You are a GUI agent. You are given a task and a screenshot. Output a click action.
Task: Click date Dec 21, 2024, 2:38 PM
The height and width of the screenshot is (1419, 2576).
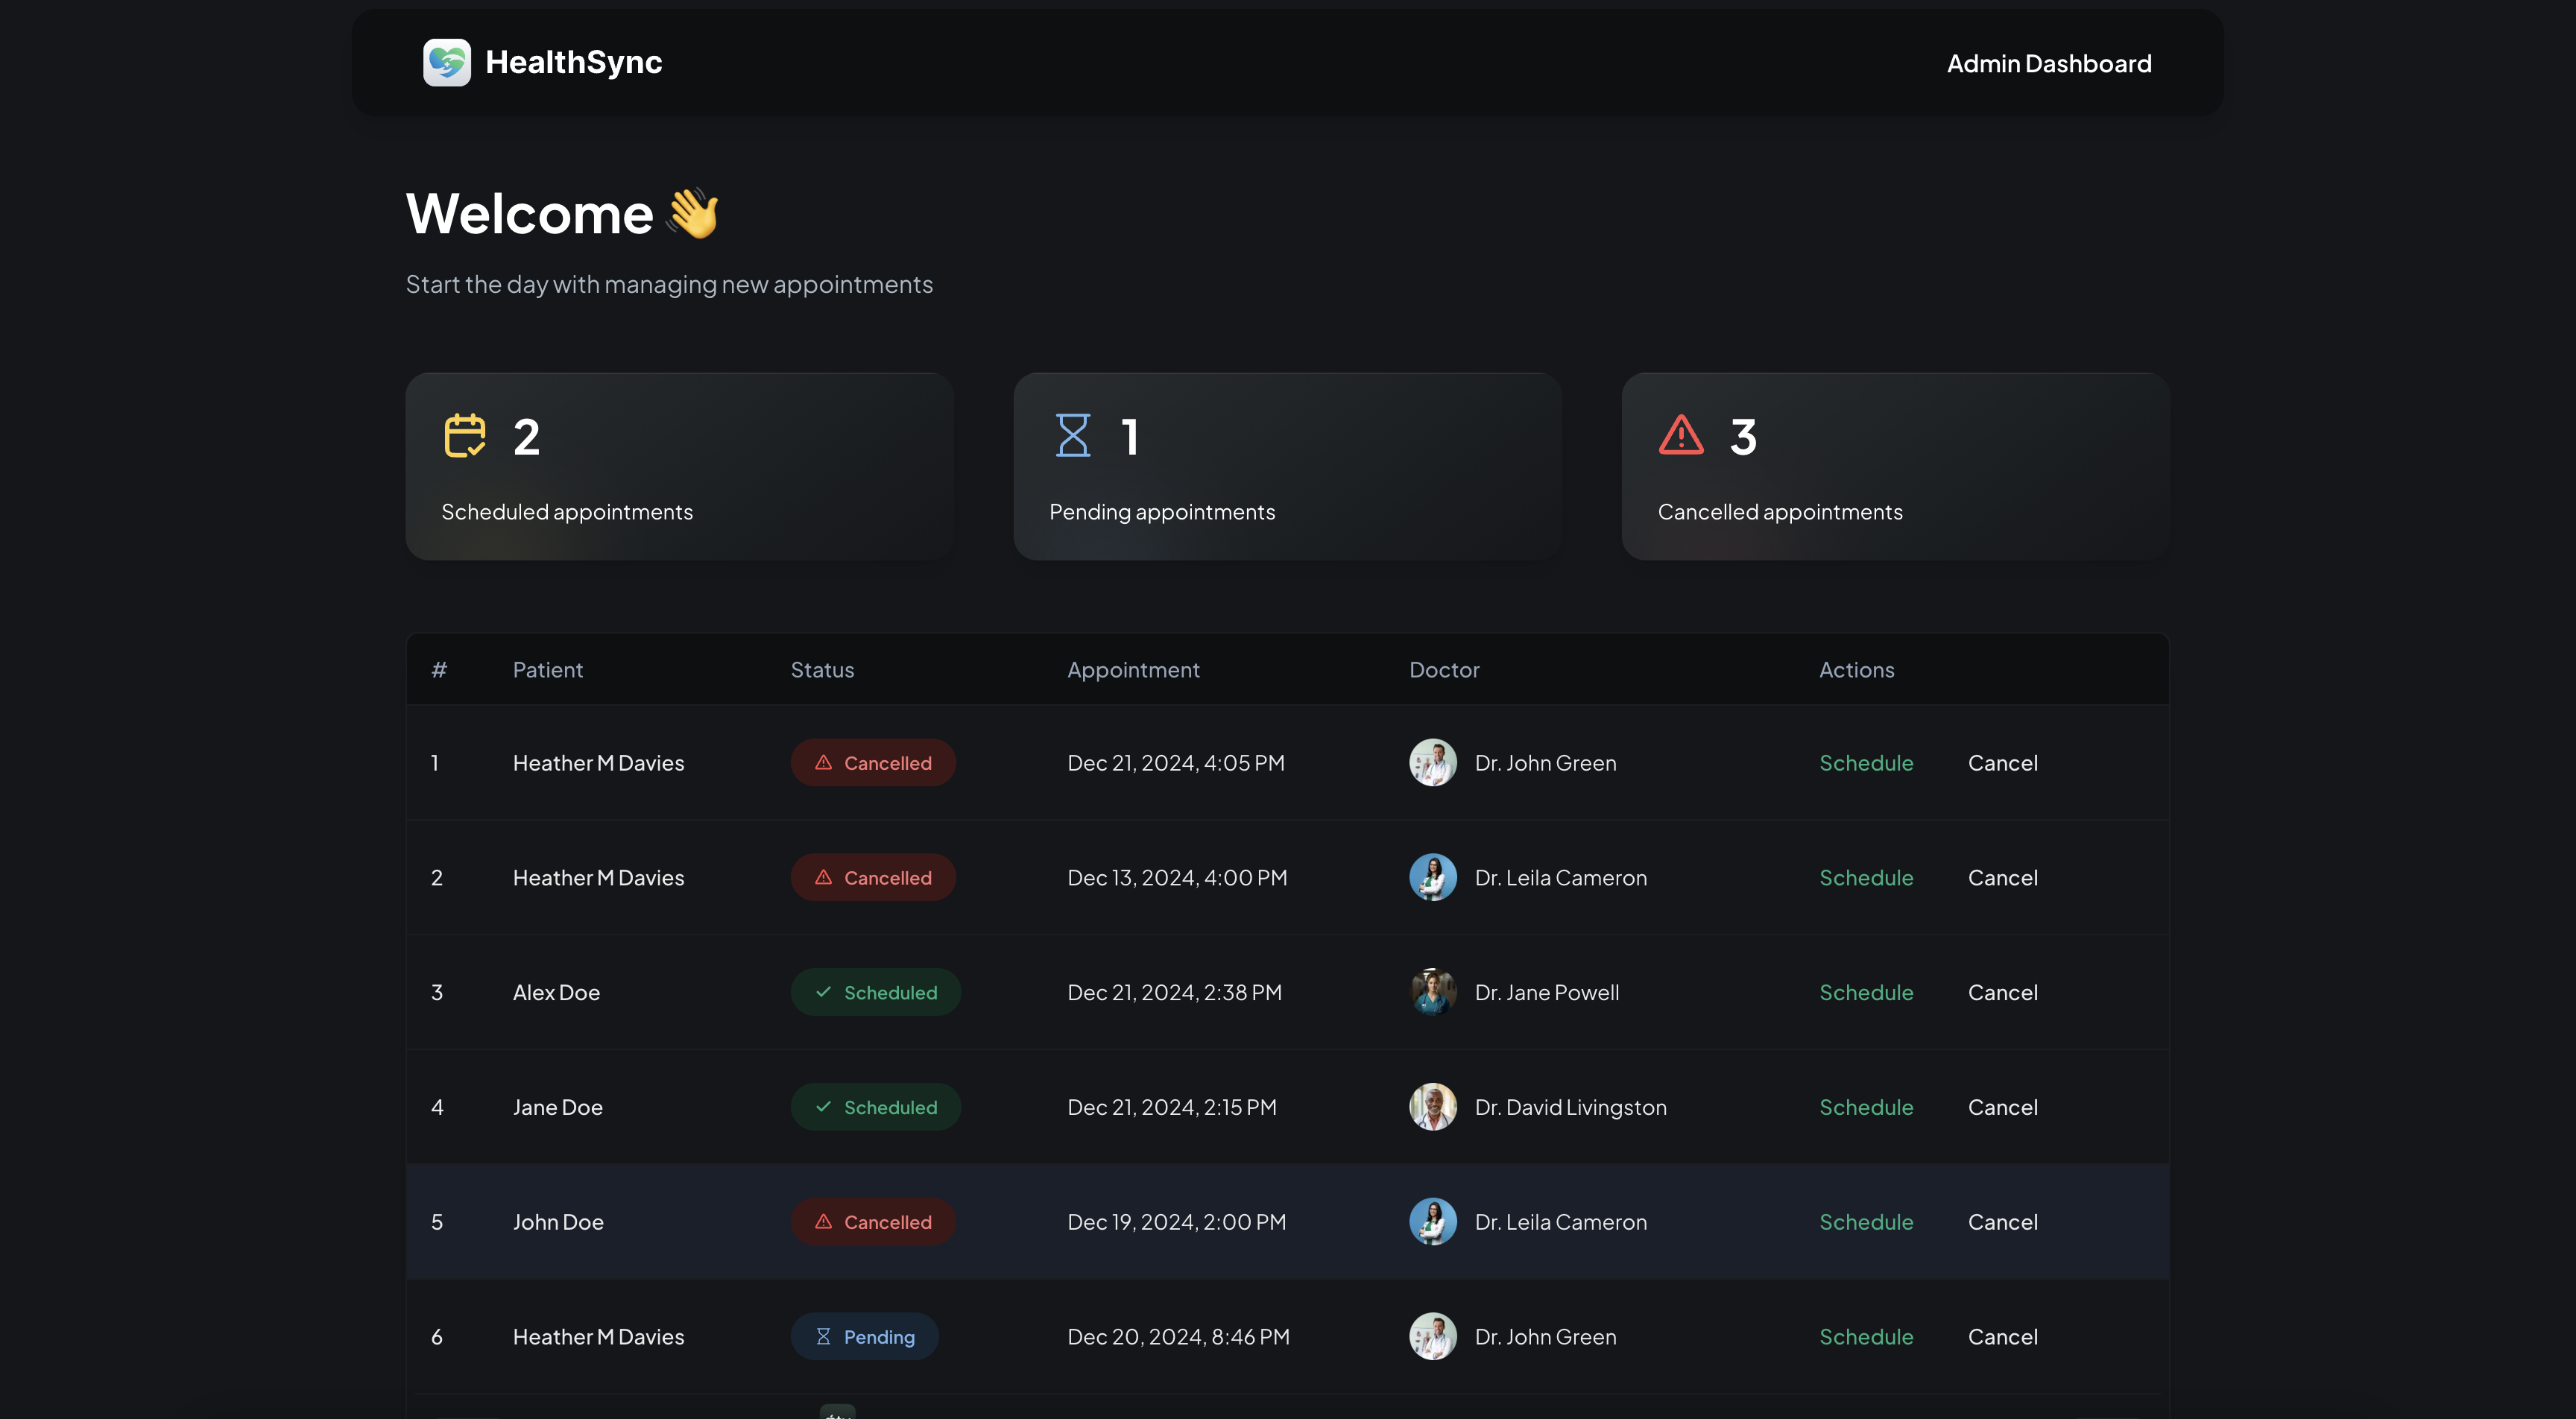click(1174, 992)
